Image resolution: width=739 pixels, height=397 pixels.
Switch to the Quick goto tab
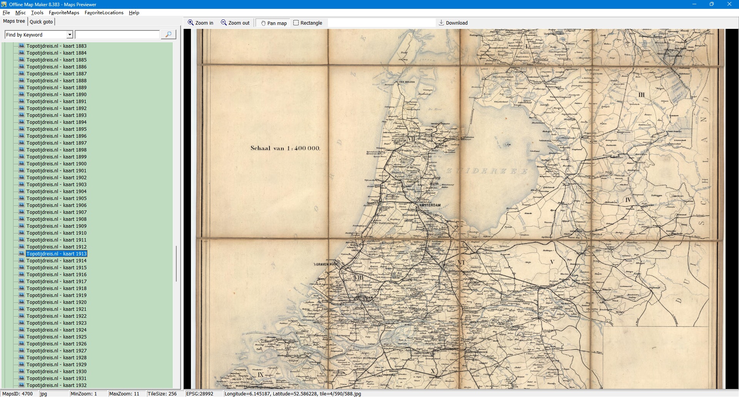point(41,22)
